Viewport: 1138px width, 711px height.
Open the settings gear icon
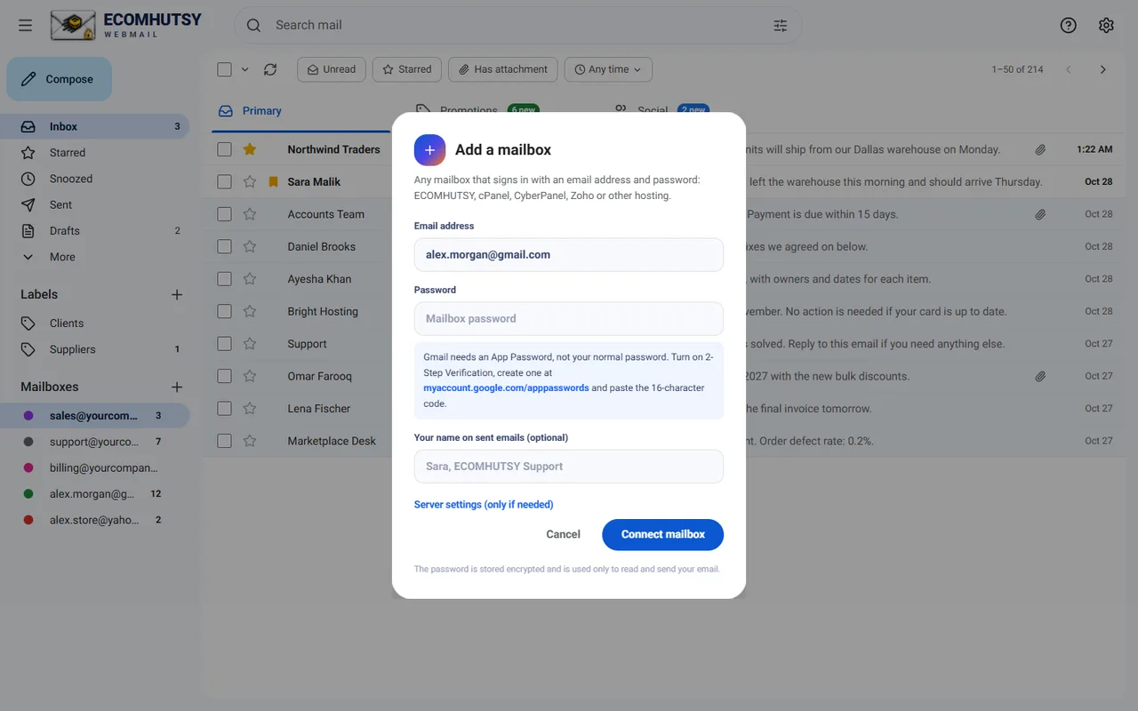pyautogui.click(x=1106, y=25)
